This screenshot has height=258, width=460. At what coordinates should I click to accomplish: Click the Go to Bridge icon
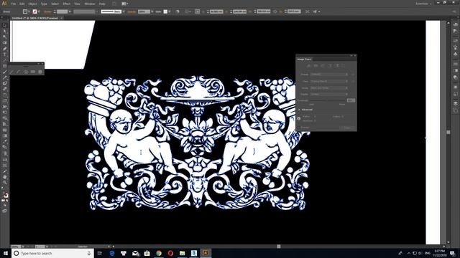[114, 4]
